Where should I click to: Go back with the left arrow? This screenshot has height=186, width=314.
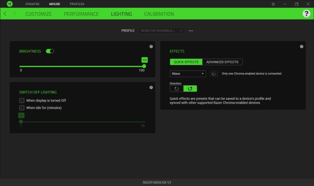click(x=5, y=14)
